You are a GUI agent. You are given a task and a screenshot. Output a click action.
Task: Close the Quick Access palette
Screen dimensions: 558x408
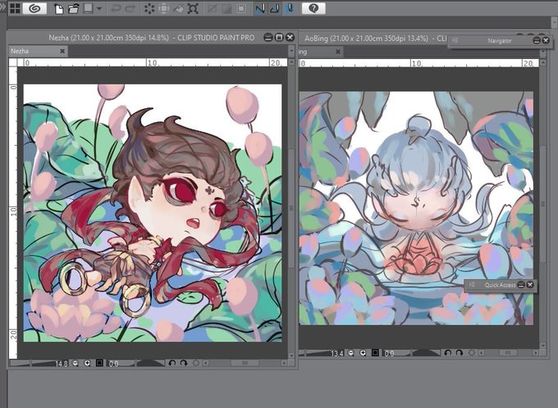[530, 284]
